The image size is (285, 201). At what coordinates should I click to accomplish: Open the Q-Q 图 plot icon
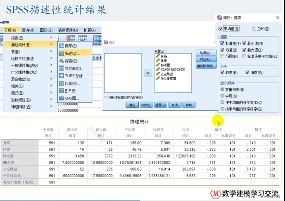[61, 98]
